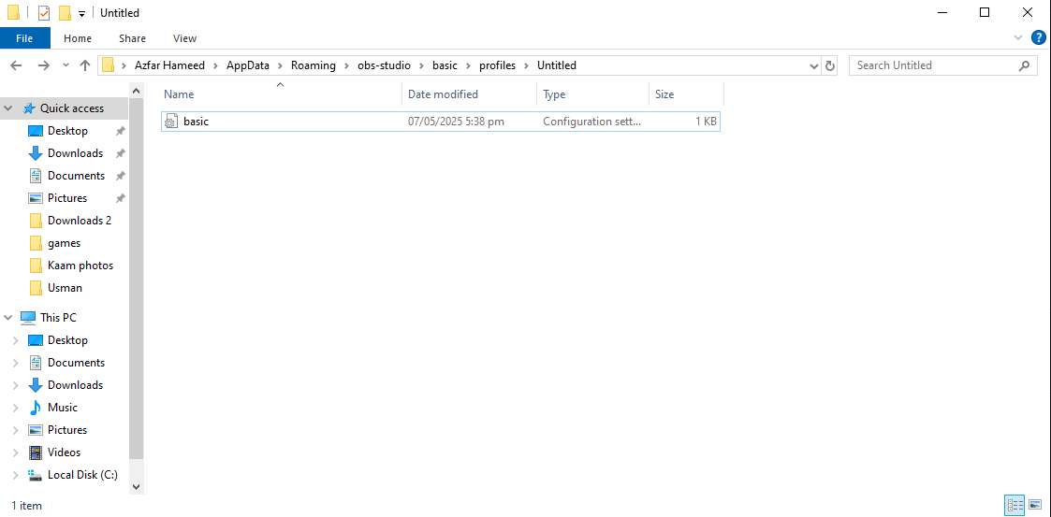The height and width of the screenshot is (517, 1051).
Task: Expand the Local Disk (C:) node
Action: point(15,475)
